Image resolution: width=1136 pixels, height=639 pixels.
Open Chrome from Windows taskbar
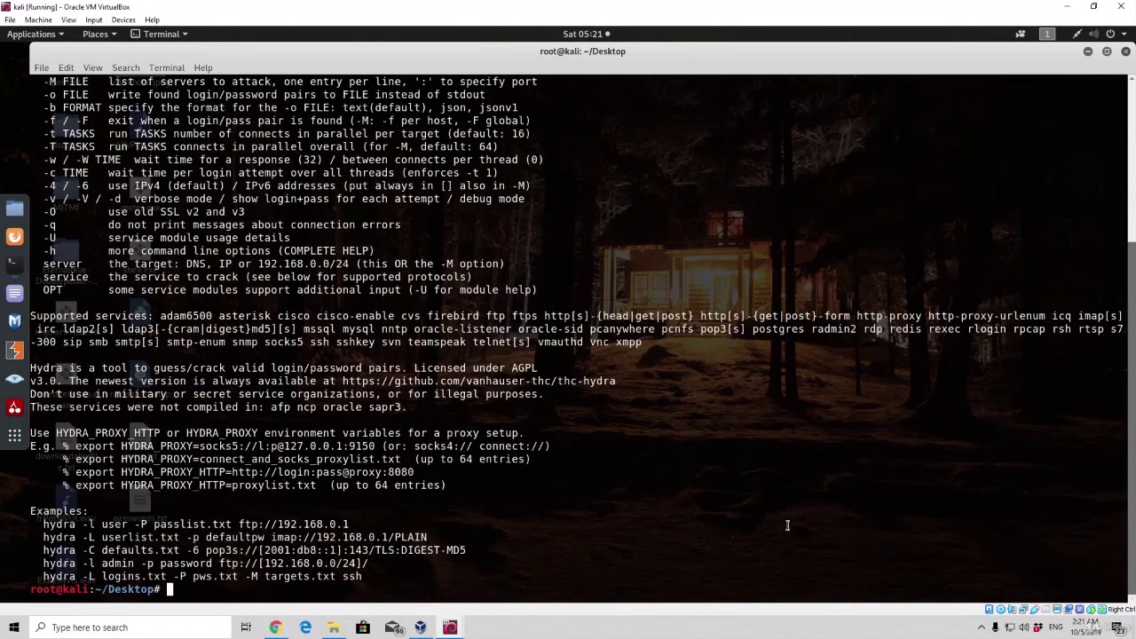(x=276, y=627)
